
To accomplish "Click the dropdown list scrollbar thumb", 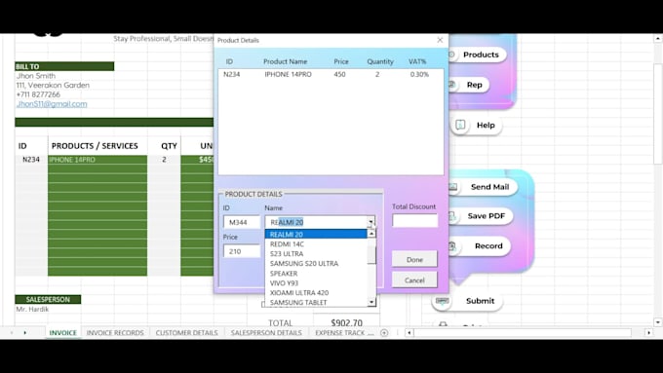I will [x=371, y=255].
